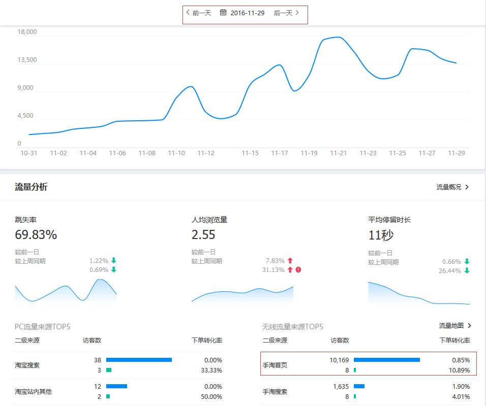The height and width of the screenshot is (406, 486).
Task: Select the 淘宝搜索 source row label
Action: pos(27,365)
